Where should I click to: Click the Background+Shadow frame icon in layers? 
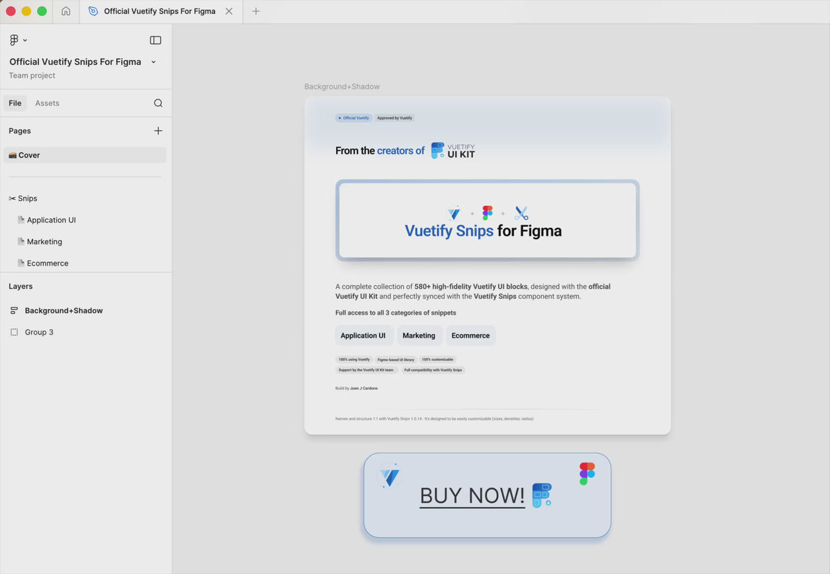[x=14, y=311]
